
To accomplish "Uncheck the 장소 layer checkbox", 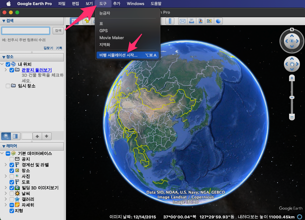I will [x=12, y=171].
